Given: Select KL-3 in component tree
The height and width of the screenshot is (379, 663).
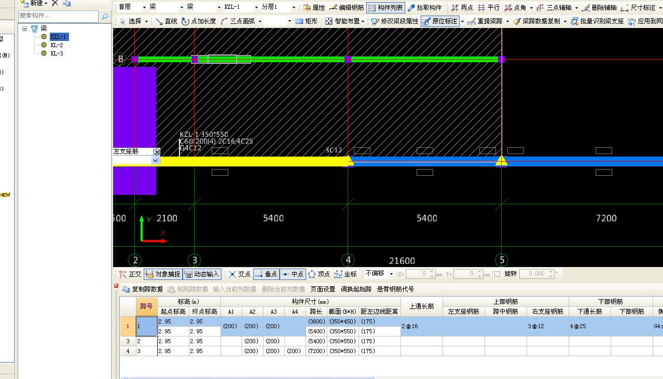Looking at the screenshot, I should point(57,53).
